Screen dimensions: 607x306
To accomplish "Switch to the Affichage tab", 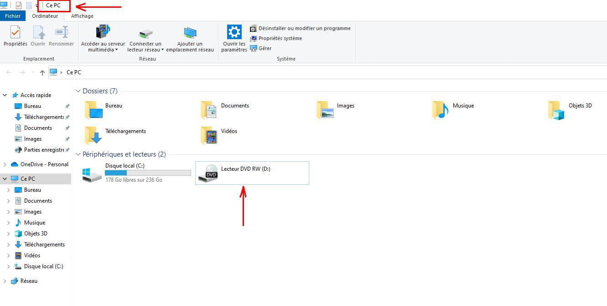I will [x=82, y=16].
